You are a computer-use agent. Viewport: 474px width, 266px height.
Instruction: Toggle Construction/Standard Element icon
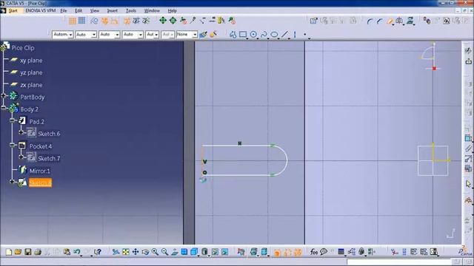click(94, 21)
